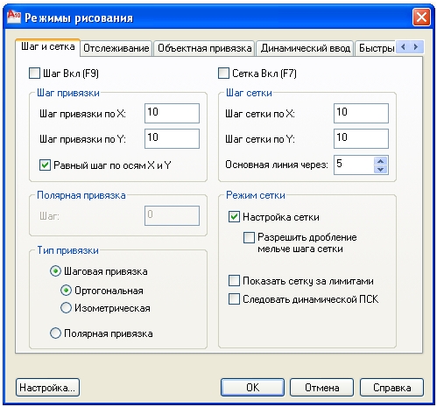Select the 'Изометрическая' radio button
The width and height of the screenshot is (437, 407).
(x=66, y=308)
